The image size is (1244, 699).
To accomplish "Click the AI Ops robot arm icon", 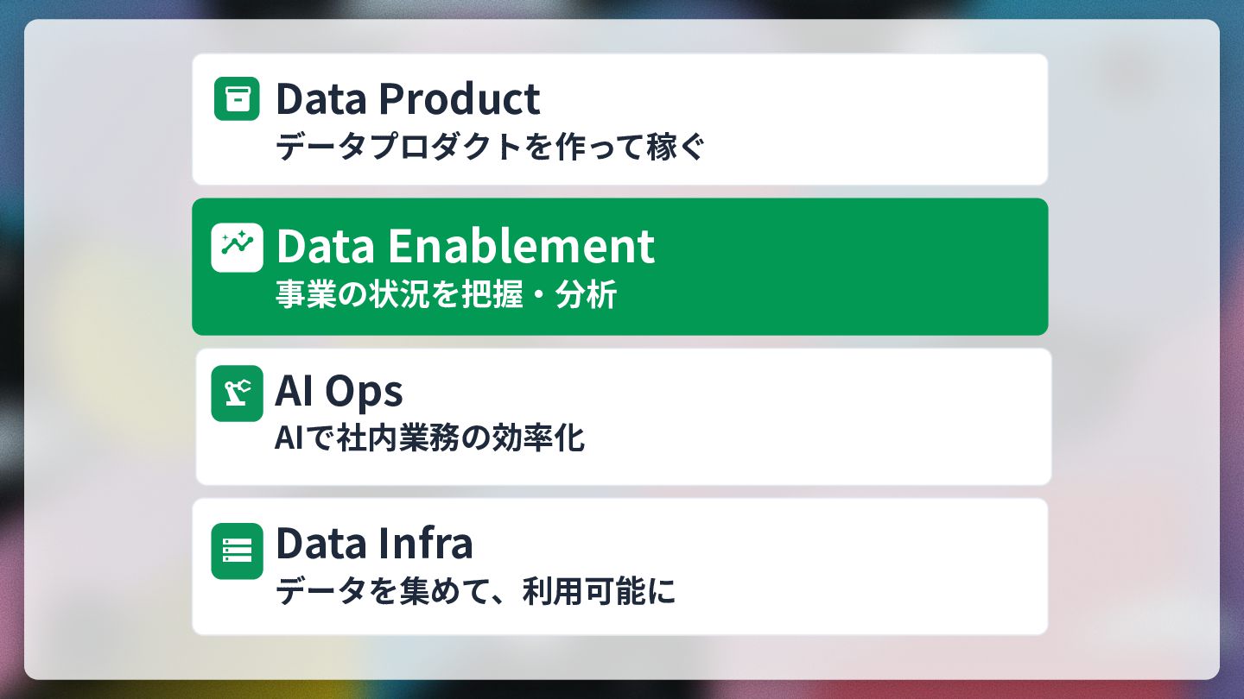I will click(x=237, y=394).
